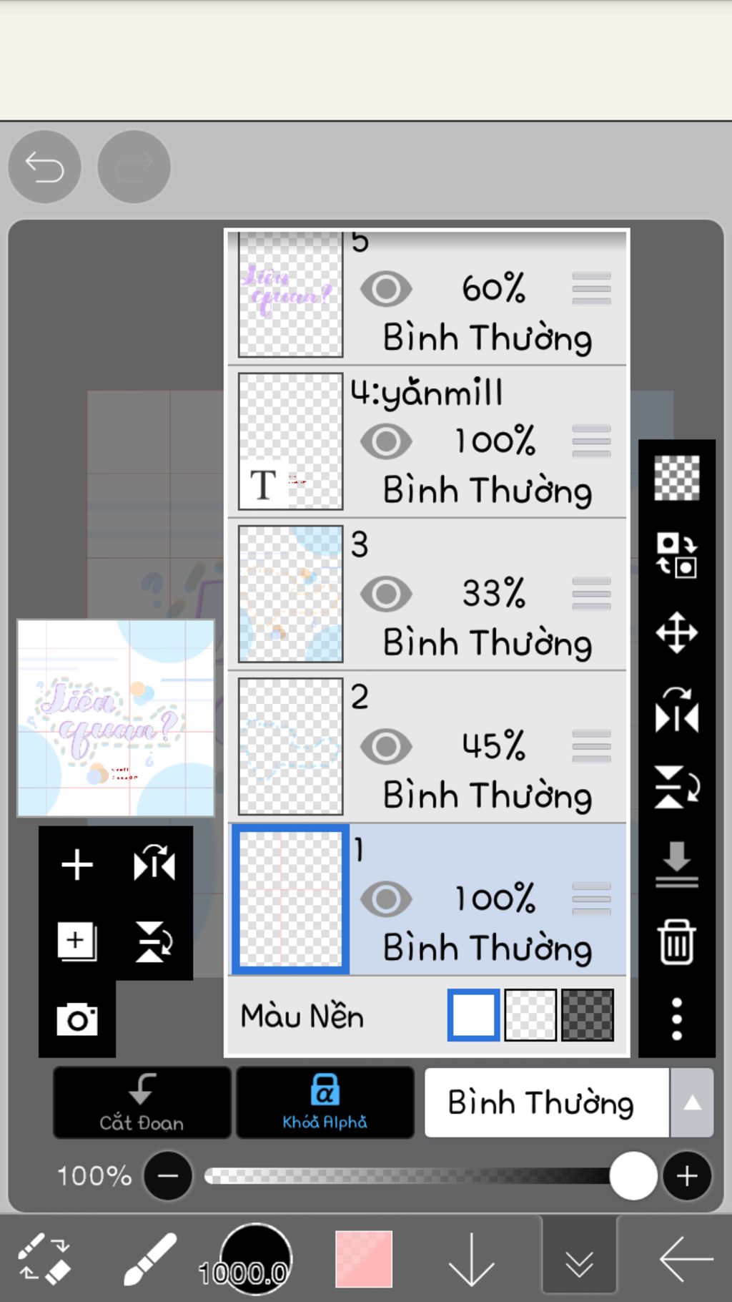Tap the Cắt Đoạn clipping button
The height and width of the screenshot is (1302, 732).
pos(142,1103)
